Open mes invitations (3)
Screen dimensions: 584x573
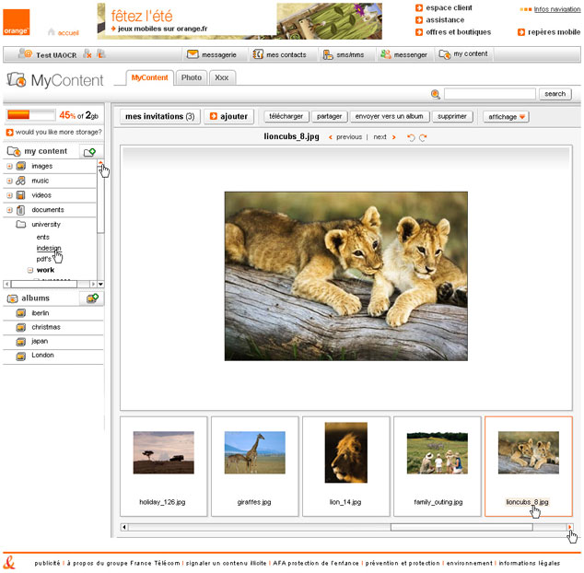[159, 117]
